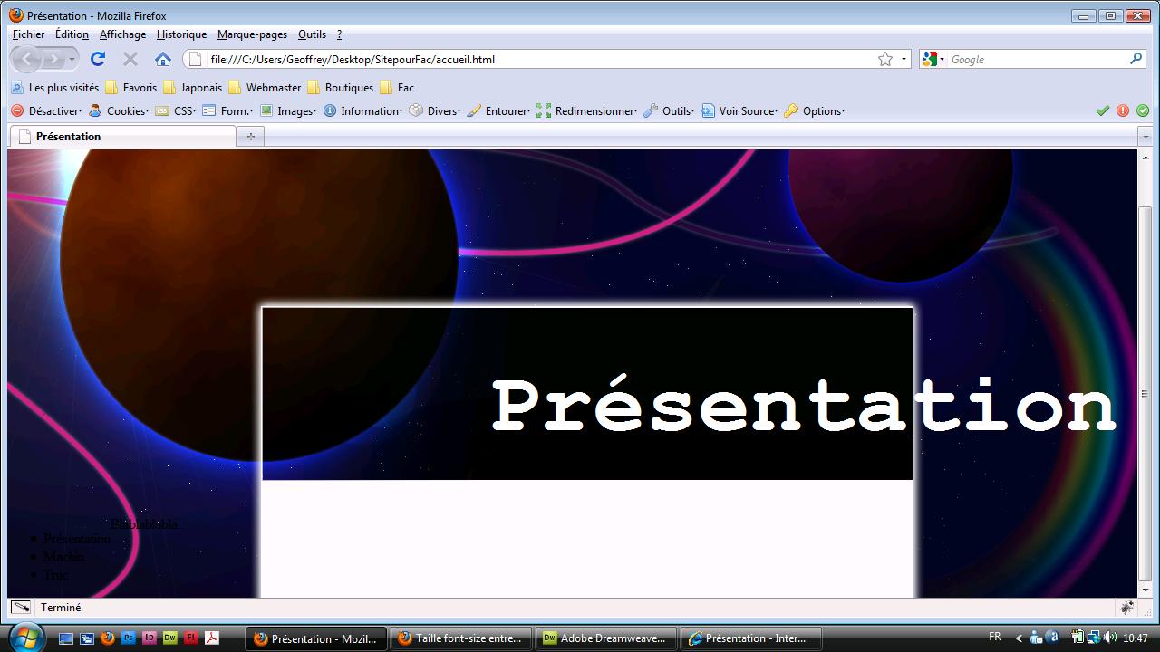
Task: Open the Divers dropdown menu
Action: pyautogui.click(x=435, y=110)
